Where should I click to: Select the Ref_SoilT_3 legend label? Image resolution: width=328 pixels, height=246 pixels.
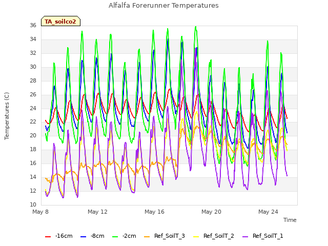pos(170,236)
